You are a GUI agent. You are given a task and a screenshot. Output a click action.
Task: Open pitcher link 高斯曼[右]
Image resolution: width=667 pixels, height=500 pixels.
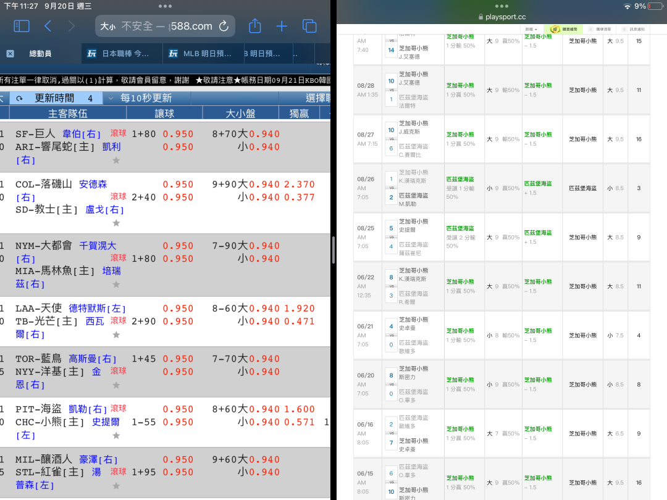click(92, 359)
